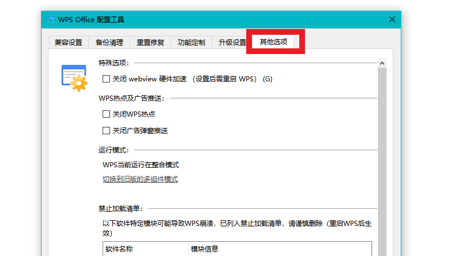Switch to the 兼容设置 tab
The image size is (456, 256).
(x=68, y=42)
